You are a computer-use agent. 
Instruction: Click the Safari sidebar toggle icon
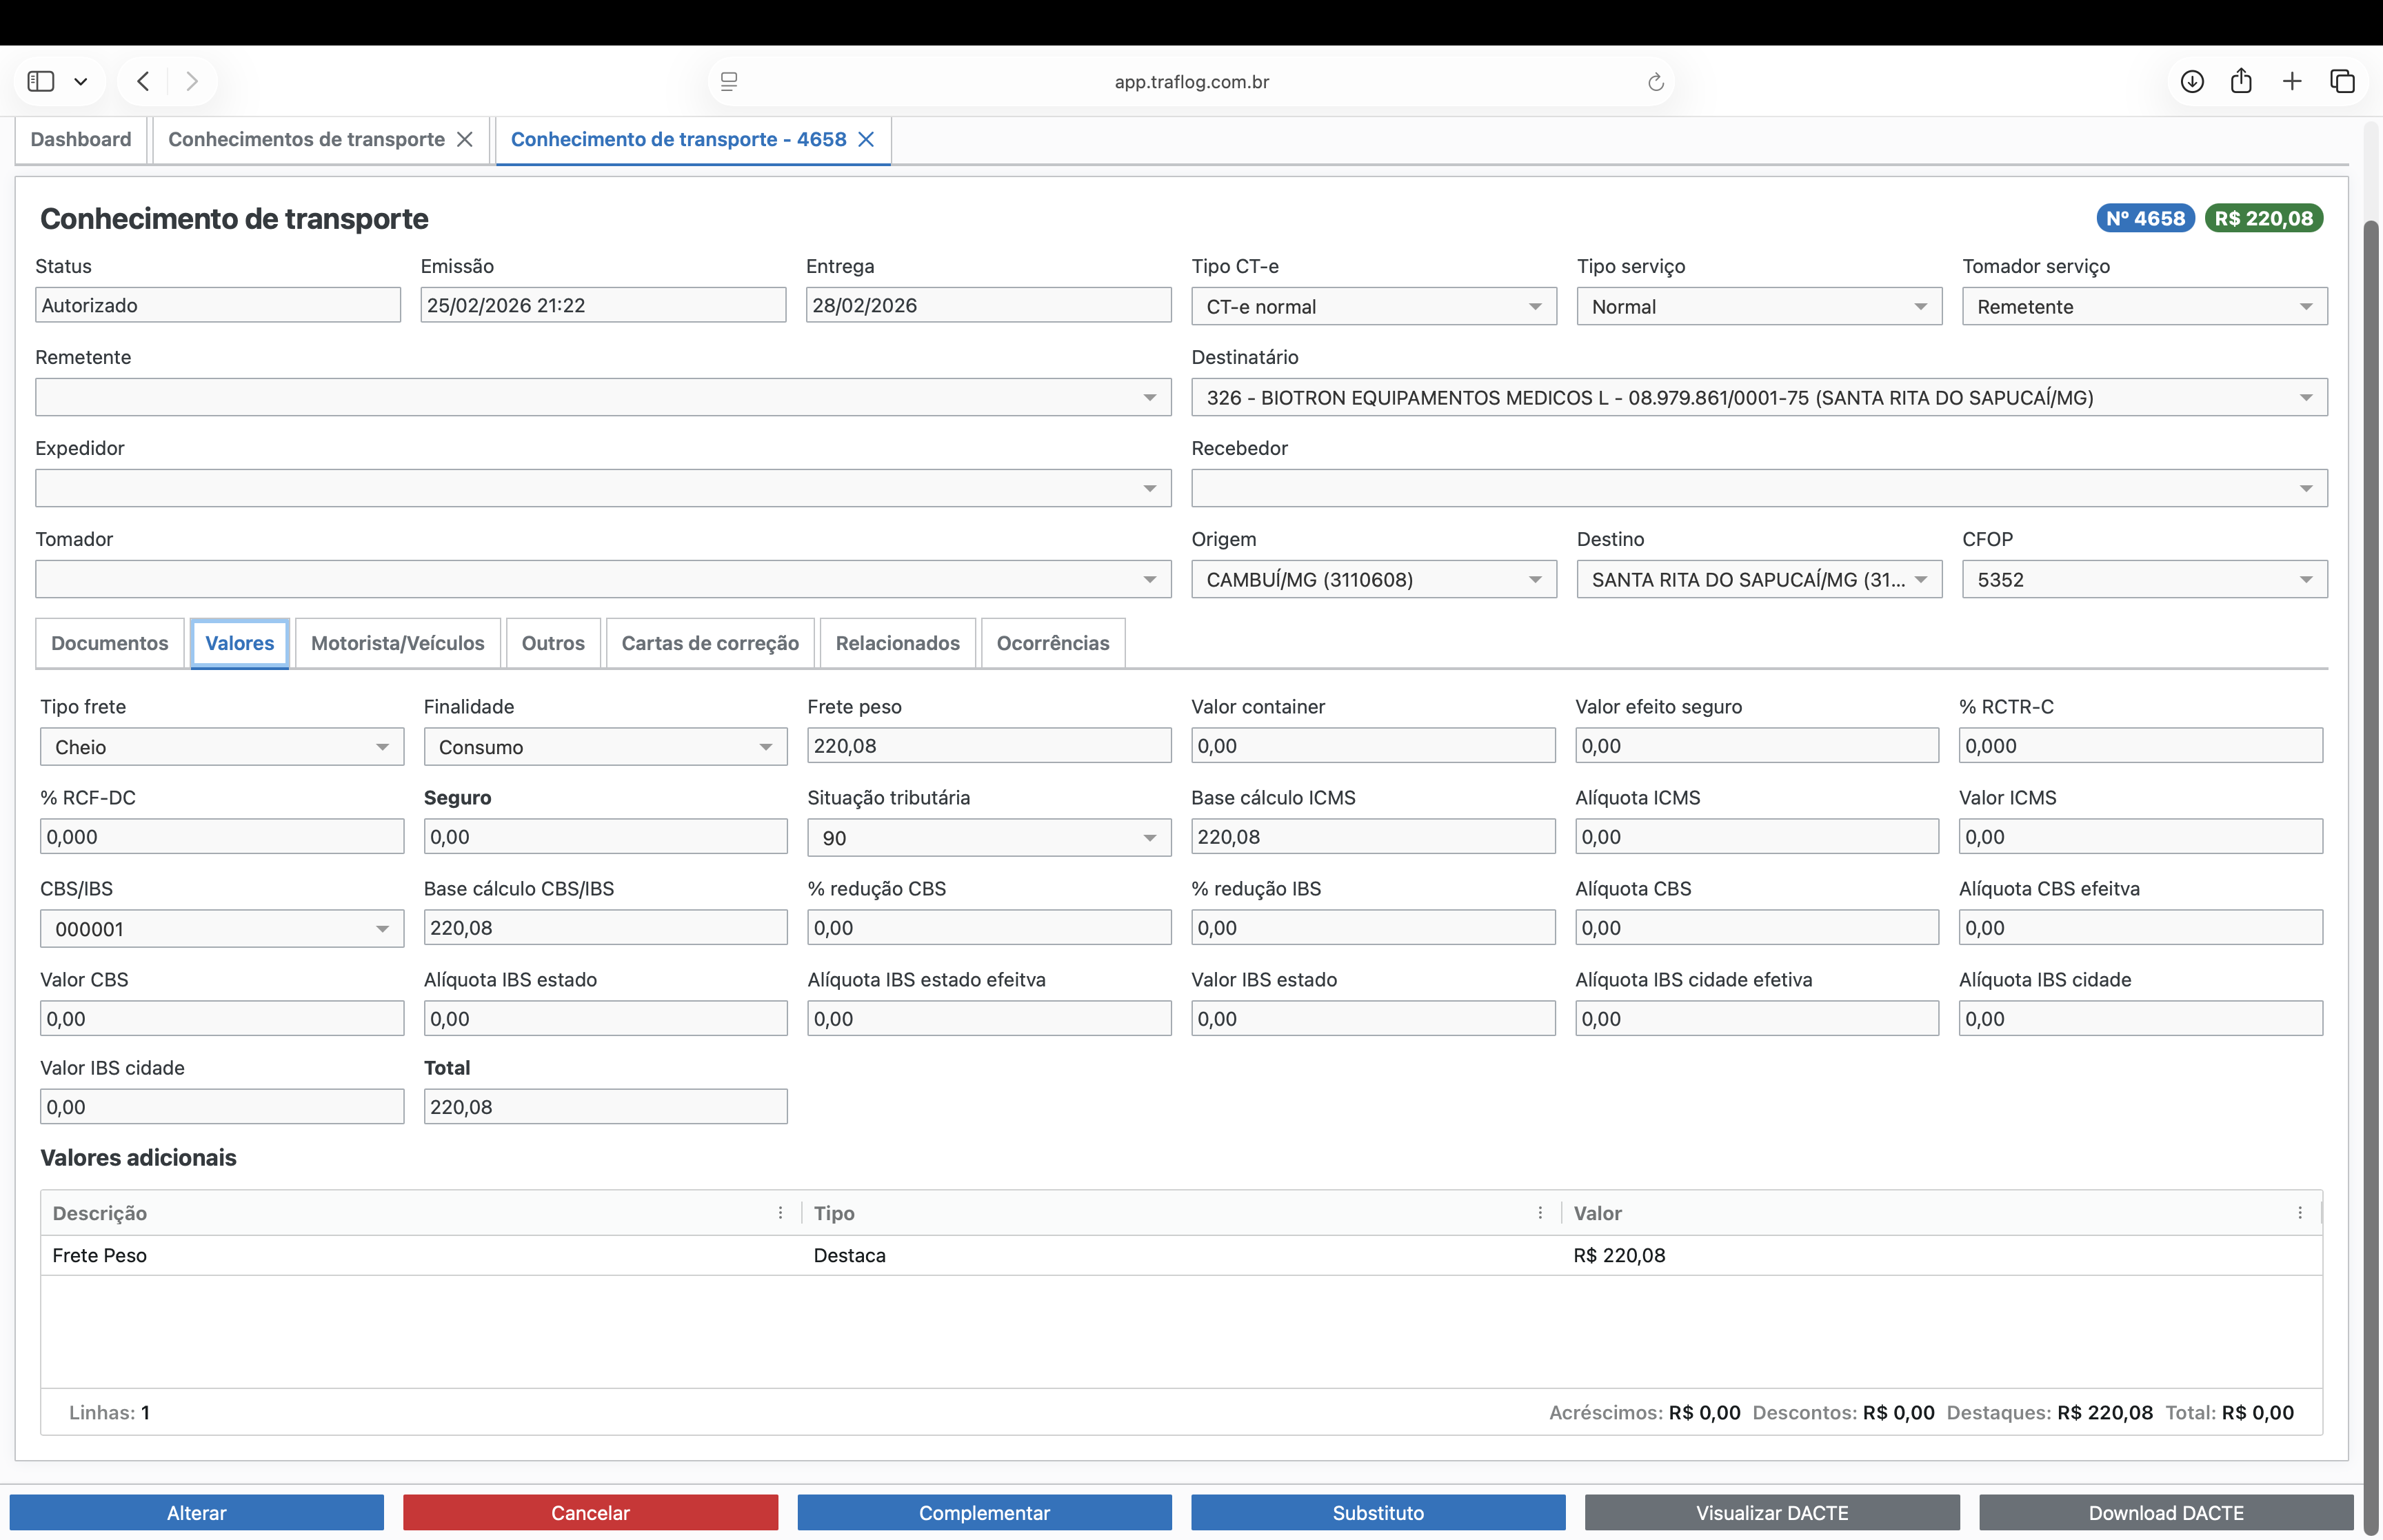click(x=41, y=81)
